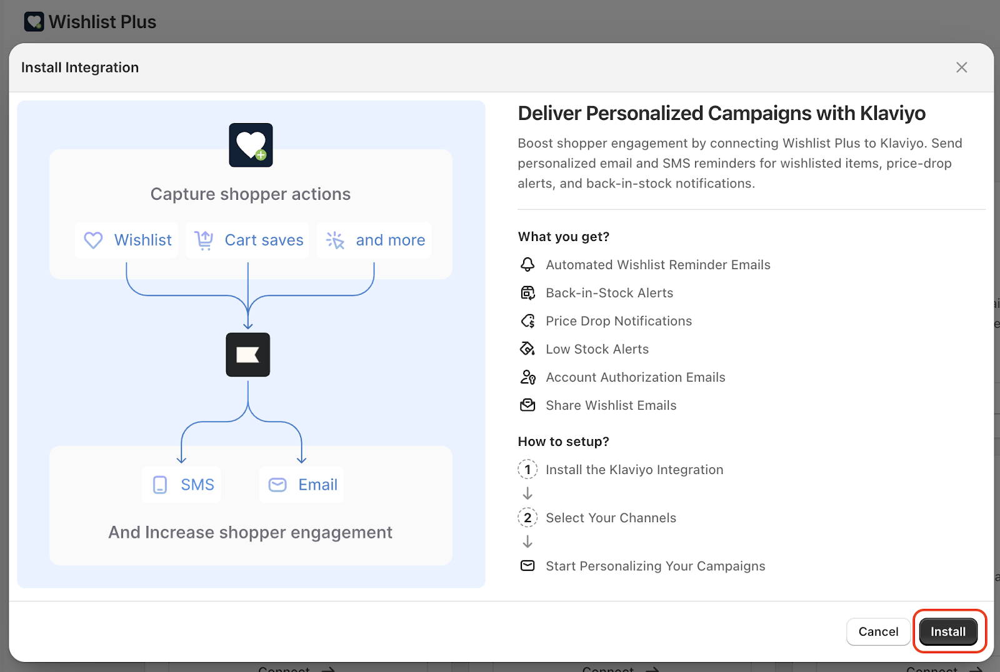Click 'Price Drop Notifications' text
The width and height of the screenshot is (1000, 672).
coord(619,321)
